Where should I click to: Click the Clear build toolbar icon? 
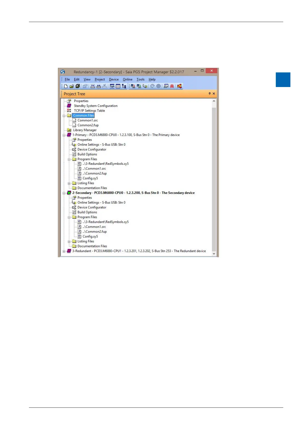[x=104, y=86]
